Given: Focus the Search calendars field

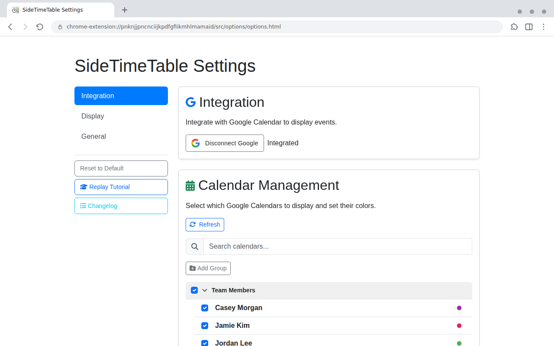Looking at the screenshot, I should pyautogui.click(x=338, y=247).
